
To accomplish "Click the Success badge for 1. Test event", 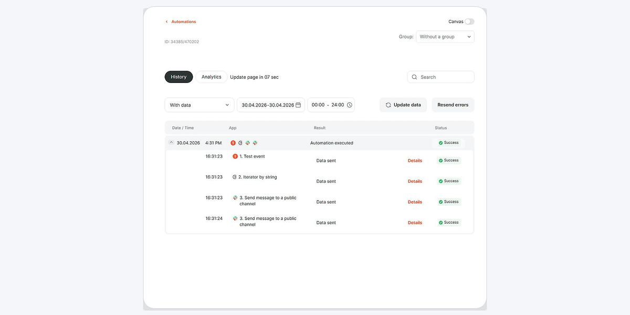I will coord(449,160).
